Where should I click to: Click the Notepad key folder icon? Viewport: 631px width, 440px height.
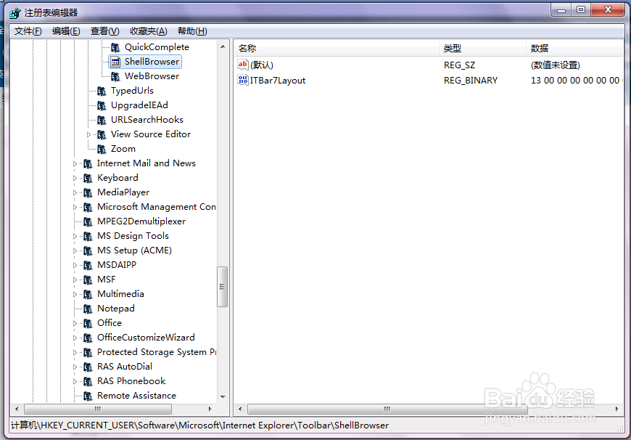click(88, 309)
